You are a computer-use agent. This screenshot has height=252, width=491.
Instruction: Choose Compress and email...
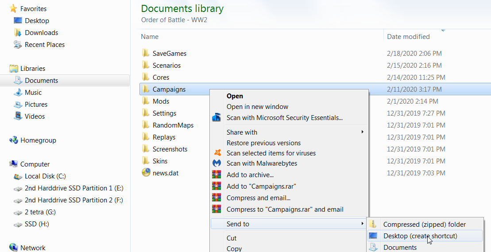pos(259,198)
